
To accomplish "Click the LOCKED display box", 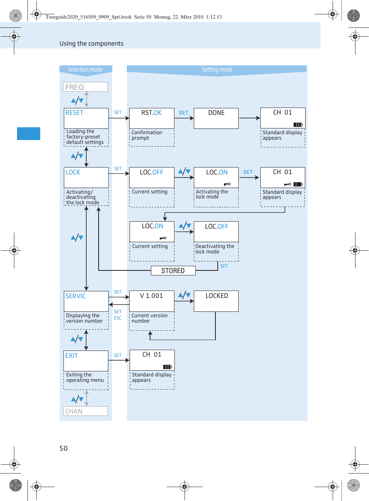I will [x=216, y=301].
